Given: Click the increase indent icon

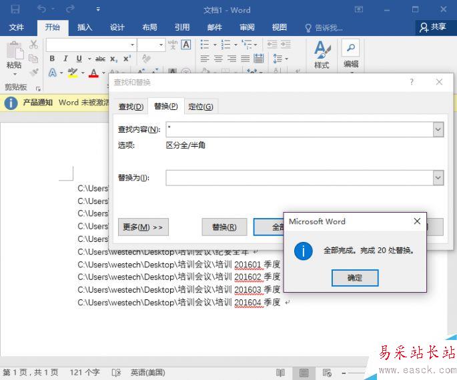Looking at the screenshot, I should pos(286,44).
